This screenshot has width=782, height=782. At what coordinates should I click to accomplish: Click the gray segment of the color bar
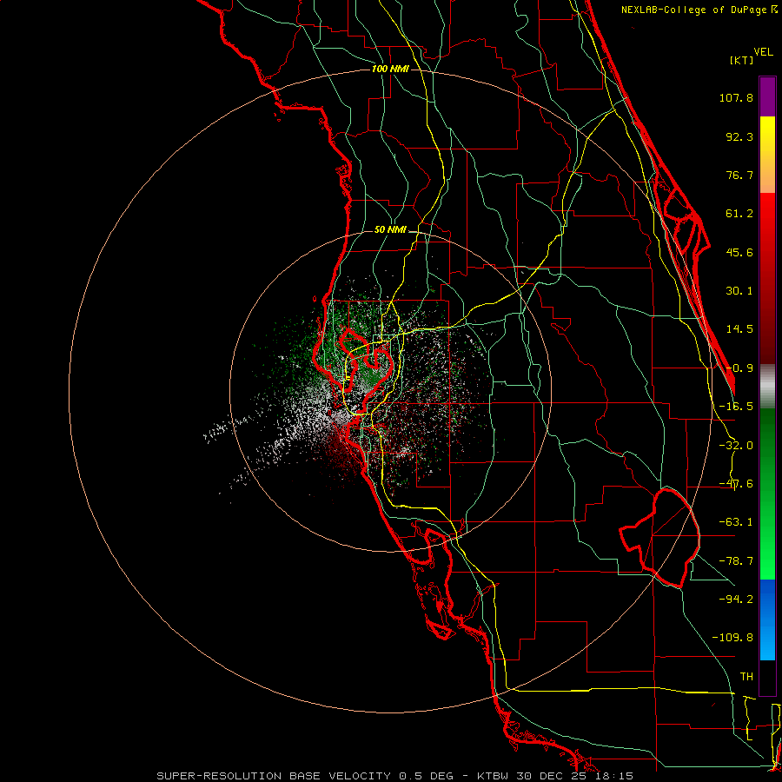[767, 387]
